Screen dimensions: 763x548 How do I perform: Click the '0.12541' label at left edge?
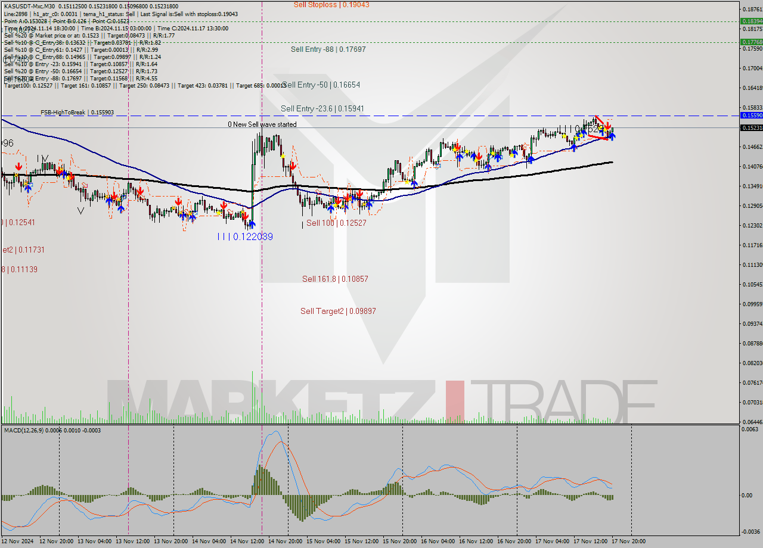(x=18, y=222)
